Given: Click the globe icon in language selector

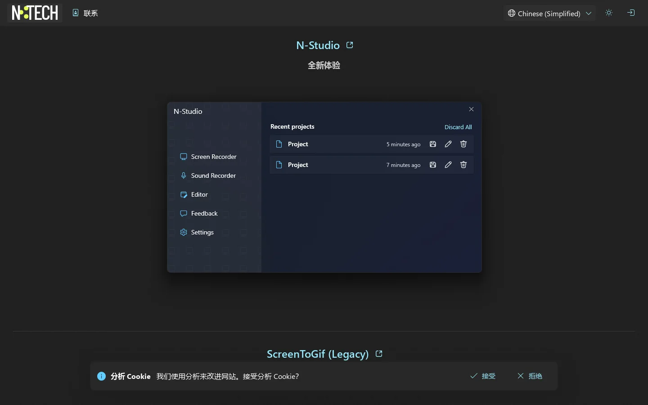Looking at the screenshot, I should coord(512,13).
